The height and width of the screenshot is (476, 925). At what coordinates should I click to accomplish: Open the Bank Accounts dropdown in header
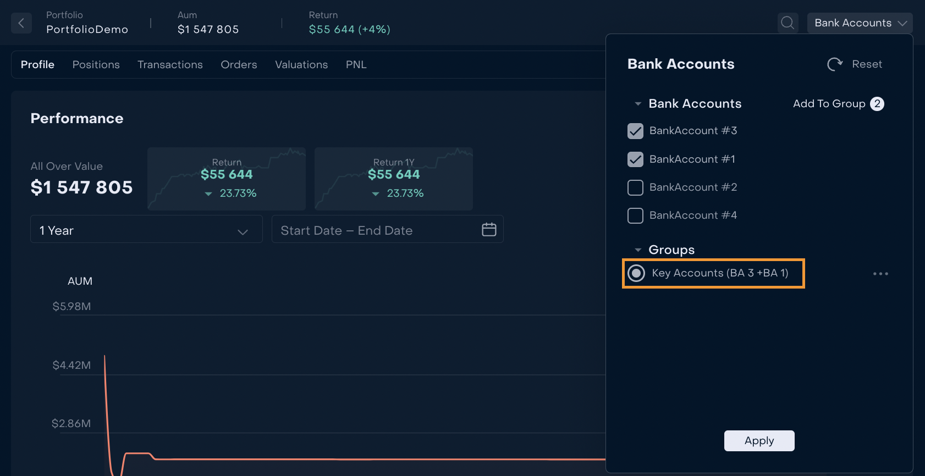click(859, 23)
